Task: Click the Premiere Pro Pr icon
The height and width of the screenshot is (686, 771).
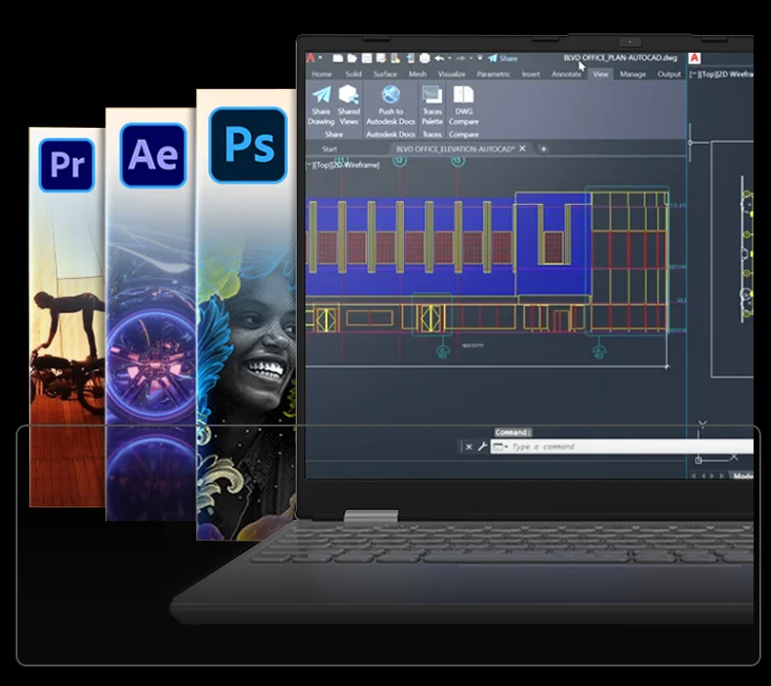Action: (67, 165)
